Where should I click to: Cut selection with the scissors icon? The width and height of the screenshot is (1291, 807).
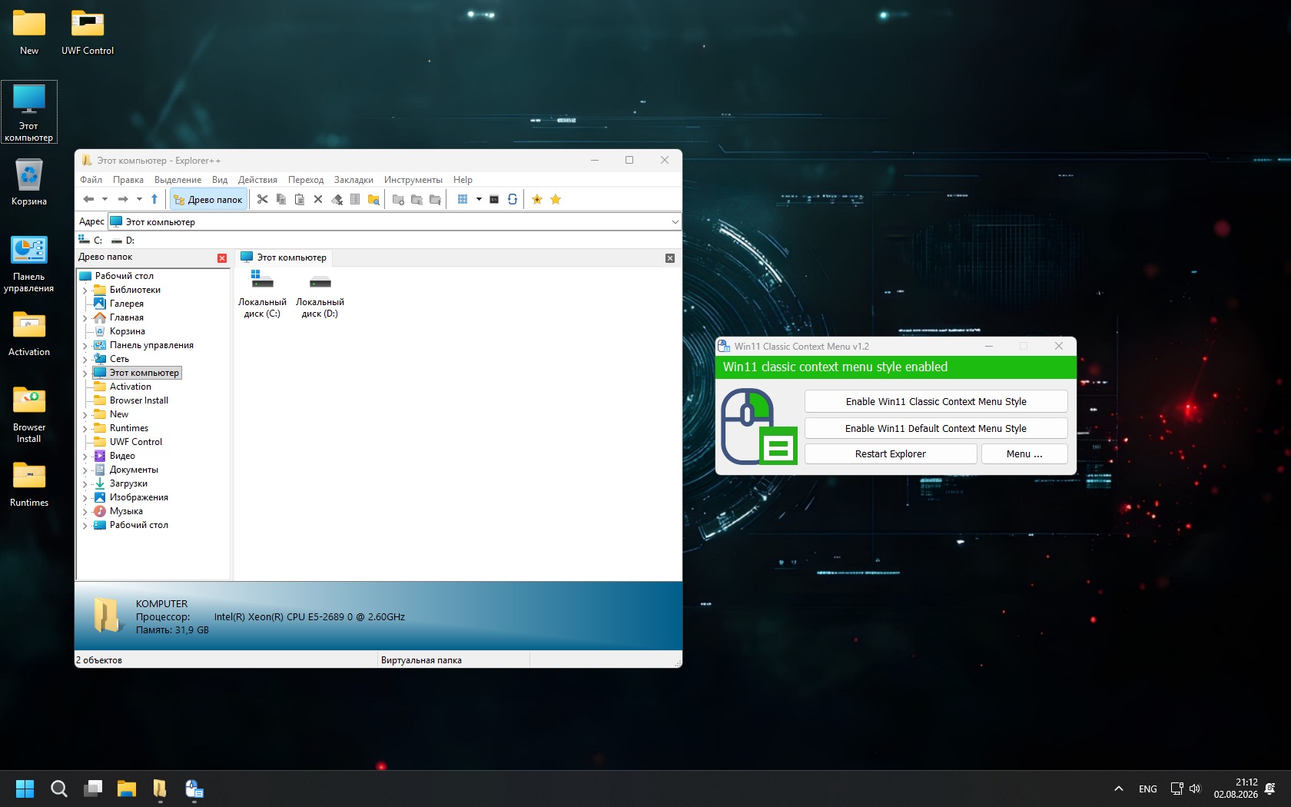(x=262, y=199)
